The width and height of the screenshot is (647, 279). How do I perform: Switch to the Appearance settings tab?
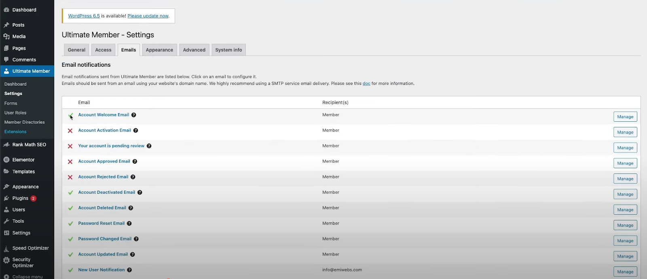pyautogui.click(x=159, y=50)
